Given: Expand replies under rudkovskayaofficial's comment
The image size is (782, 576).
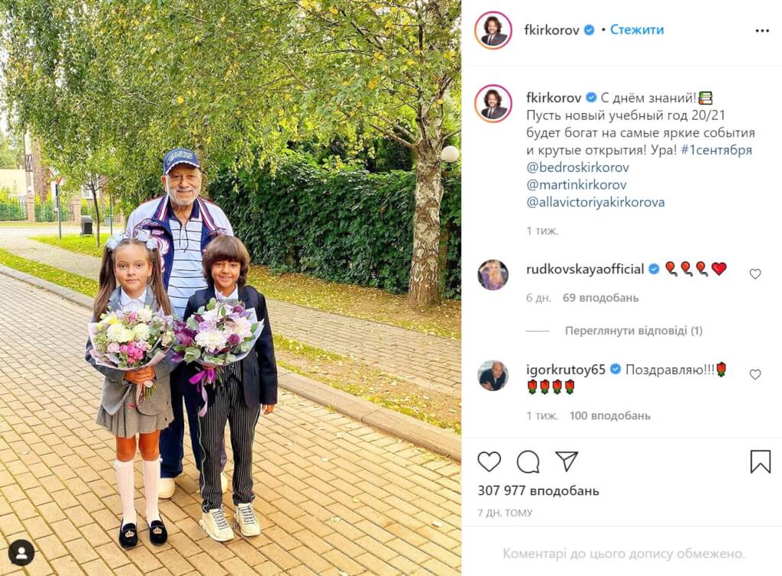Looking at the screenshot, I should (x=633, y=331).
